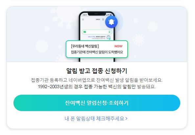Tap the hamburger menu icon in phone

coord(83,19)
